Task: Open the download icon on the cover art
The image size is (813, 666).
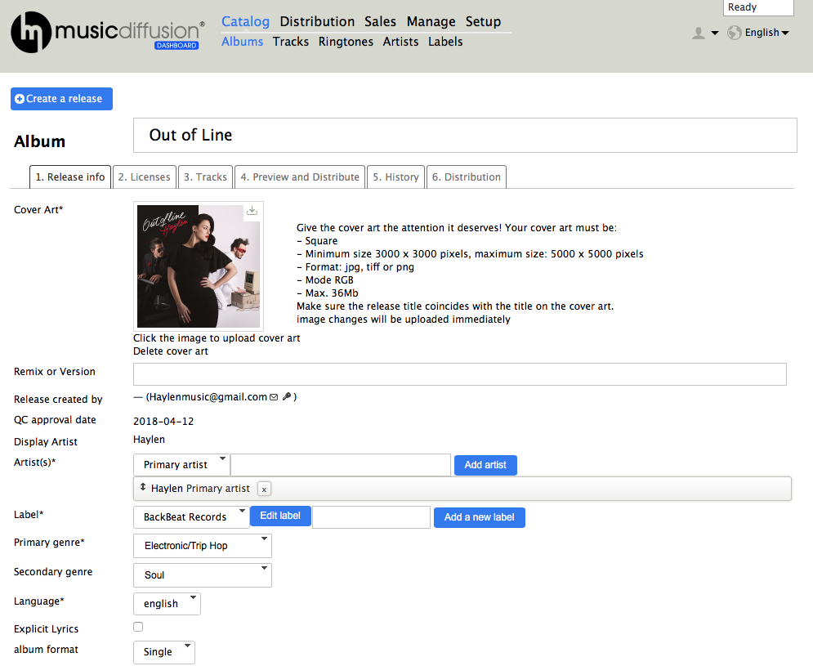Action: [x=252, y=210]
